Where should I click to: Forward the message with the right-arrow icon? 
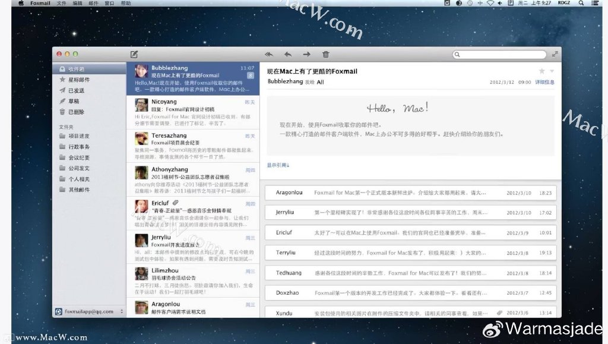(x=307, y=54)
